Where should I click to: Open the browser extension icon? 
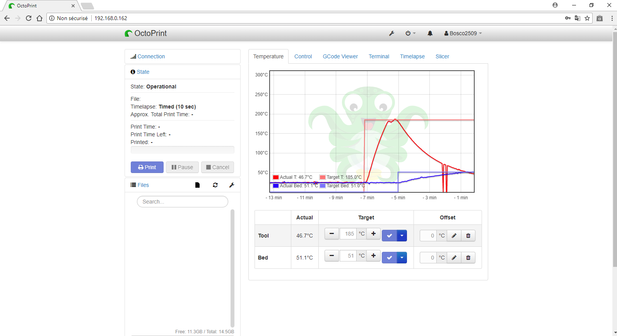click(x=600, y=18)
